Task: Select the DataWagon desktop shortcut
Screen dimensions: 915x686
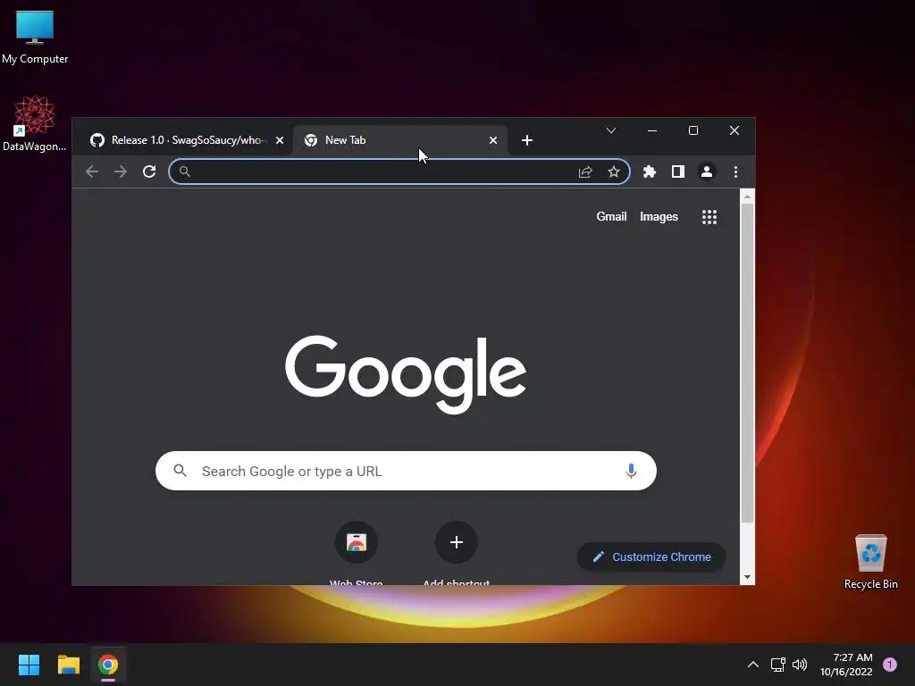Action: (x=35, y=123)
